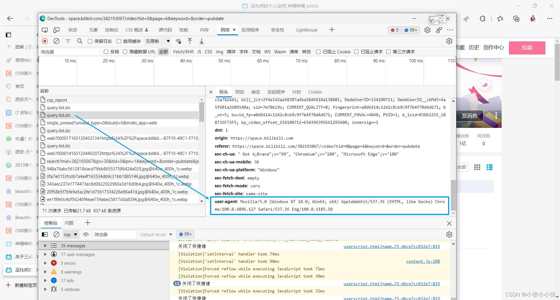560x300 pixels.
Task: Open console top context dropdown
Action: coord(71,234)
